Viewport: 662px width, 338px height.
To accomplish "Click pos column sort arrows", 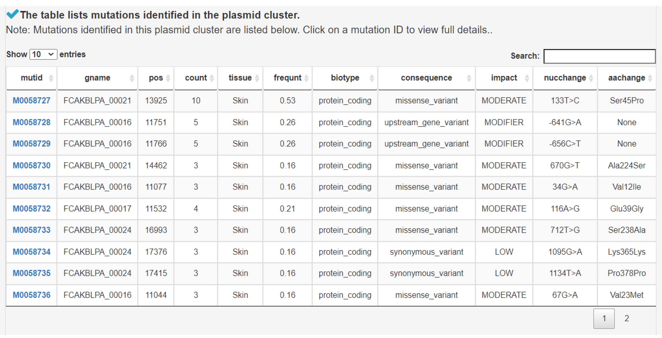I will [x=168, y=78].
